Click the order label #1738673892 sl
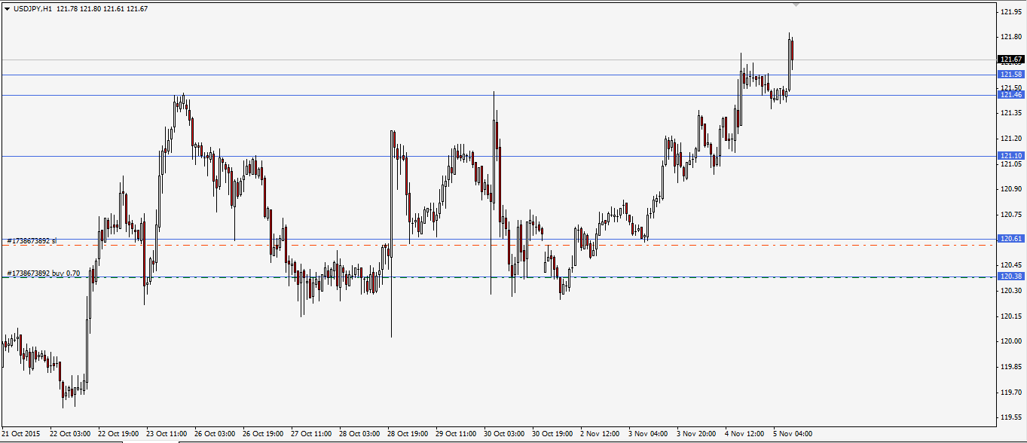 pos(32,241)
